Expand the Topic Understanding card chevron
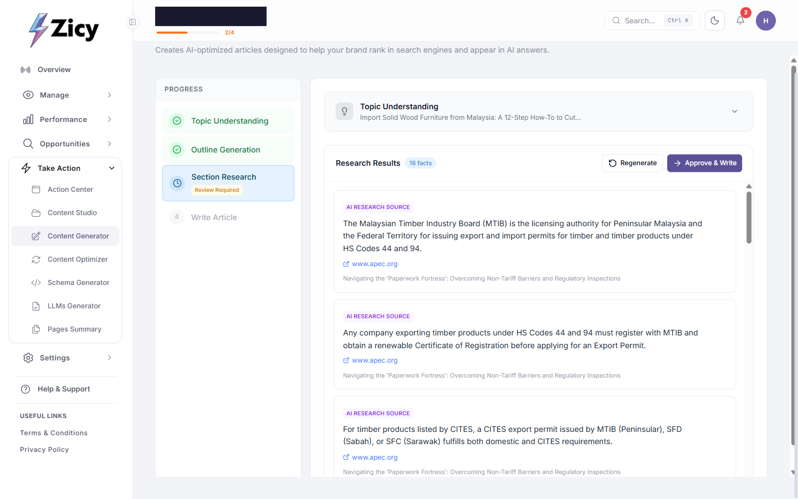798x499 pixels. pos(735,111)
